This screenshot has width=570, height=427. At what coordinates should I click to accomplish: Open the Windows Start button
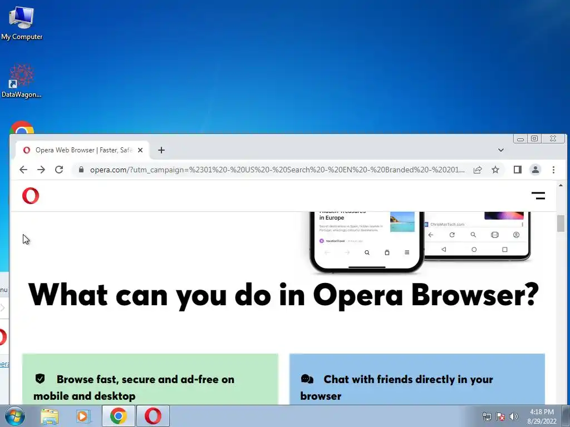point(15,416)
